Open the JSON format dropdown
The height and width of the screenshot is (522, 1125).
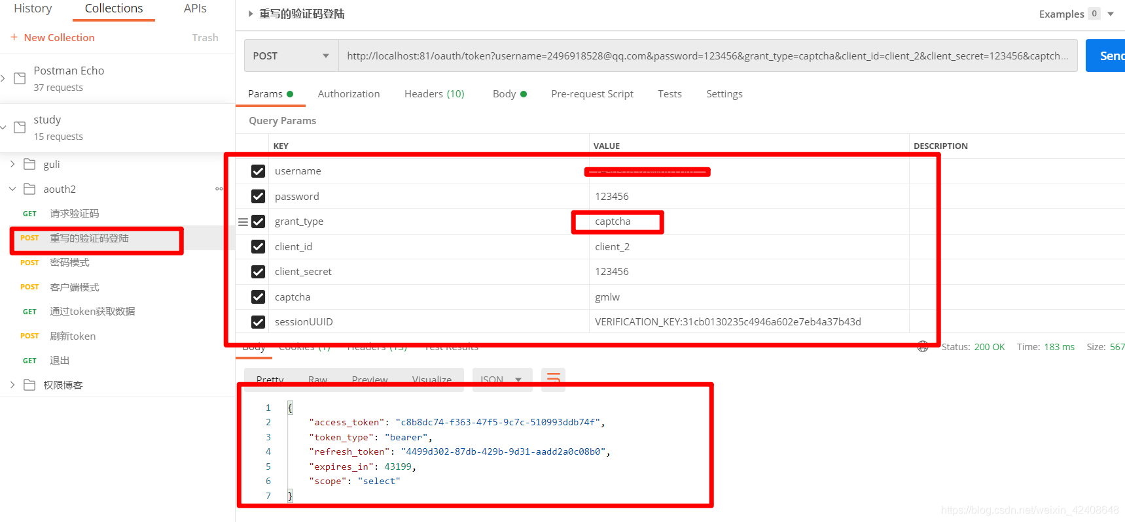[502, 380]
